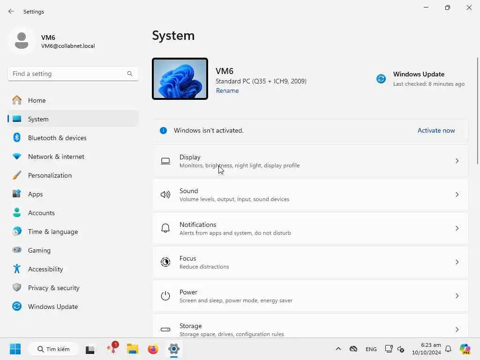Open Bluetooth & devices section
Viewport: 480px width, 360px height.
point(73,137)
